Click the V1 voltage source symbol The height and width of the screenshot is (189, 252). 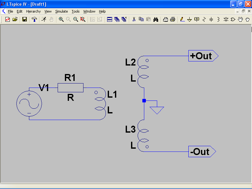coord(29,104)
